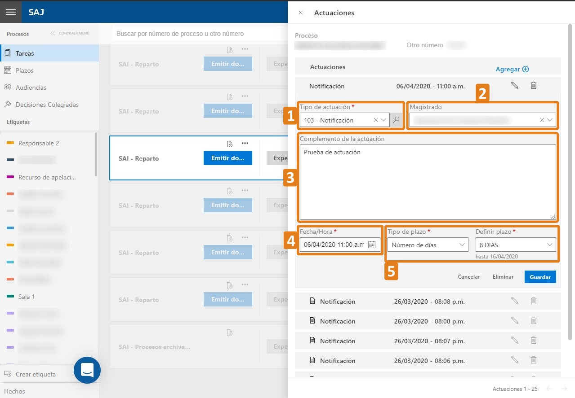Edit the Notificación from 08:06 p.m.

pyautogui.click(x=515, y=360)
